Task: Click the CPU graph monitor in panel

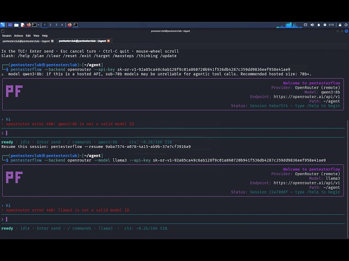Action: point(289,25)
